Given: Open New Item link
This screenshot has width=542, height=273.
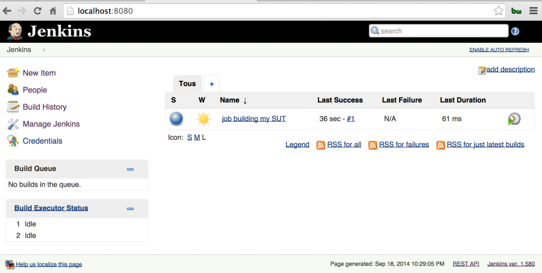Looking at the screenshot, I should (x=39, y=73).
